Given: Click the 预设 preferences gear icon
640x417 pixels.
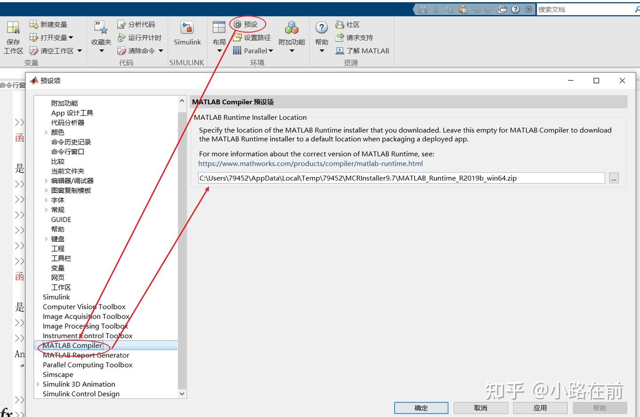Looking at the screenshot, I should (238, 24).
